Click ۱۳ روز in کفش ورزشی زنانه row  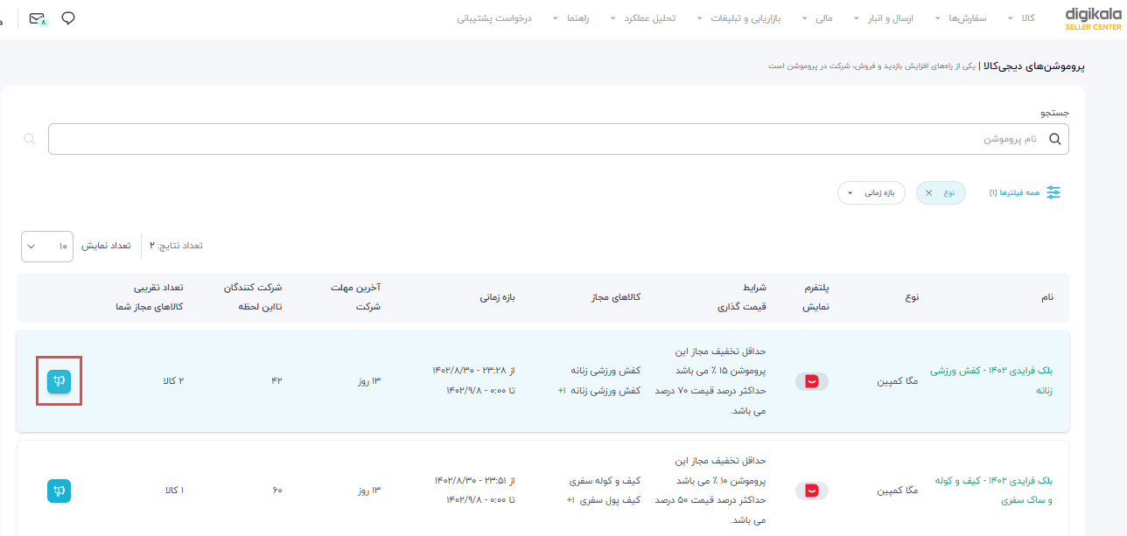[x=367, y=381]
